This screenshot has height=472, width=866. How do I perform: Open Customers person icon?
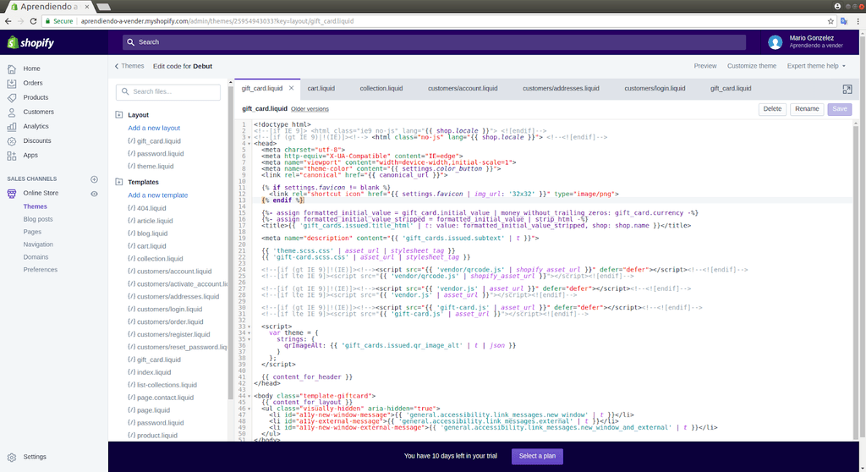pyautogui.click(x=12, y=112)
